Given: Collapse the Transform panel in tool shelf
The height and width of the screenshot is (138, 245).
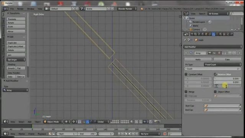Looking at the screenshot, I should tap(8, 13).
